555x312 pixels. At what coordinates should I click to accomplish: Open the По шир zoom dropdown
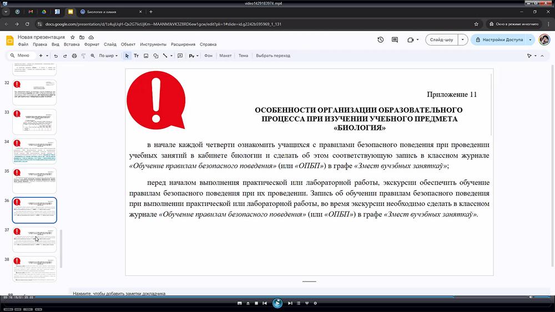pos(108,56)
